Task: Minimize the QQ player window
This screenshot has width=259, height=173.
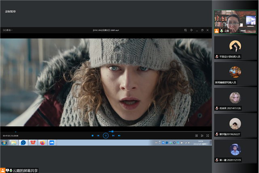Action: click(197, 30)
